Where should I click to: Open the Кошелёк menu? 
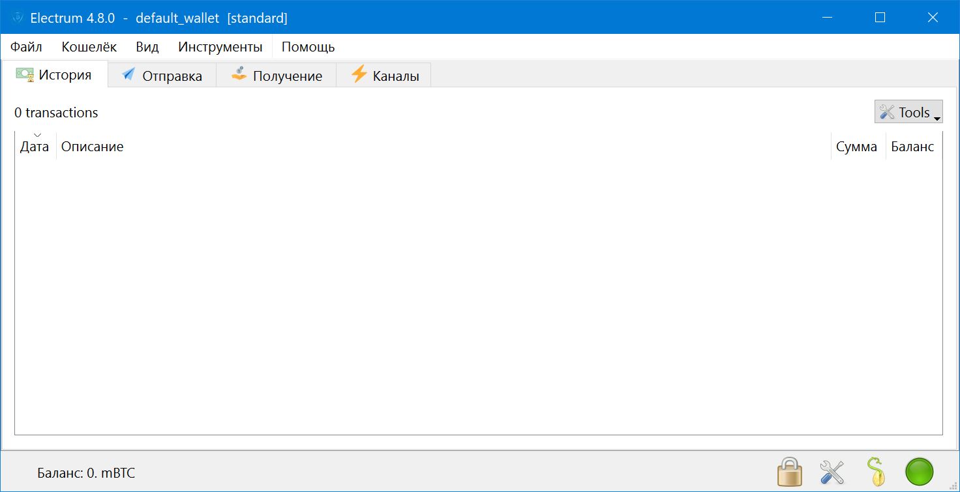pos(89,47)
